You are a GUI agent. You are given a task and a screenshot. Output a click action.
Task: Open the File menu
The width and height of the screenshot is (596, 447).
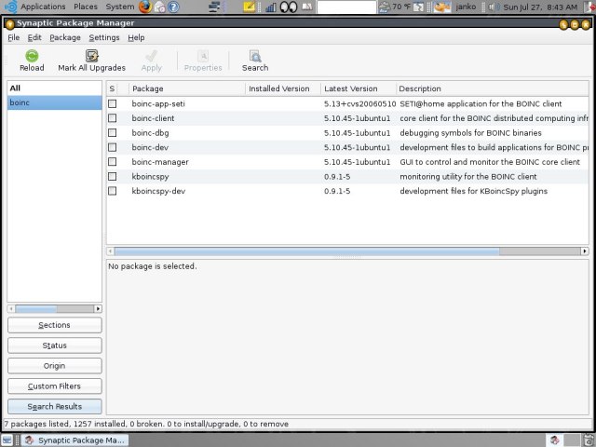click(x=14, y=37)
